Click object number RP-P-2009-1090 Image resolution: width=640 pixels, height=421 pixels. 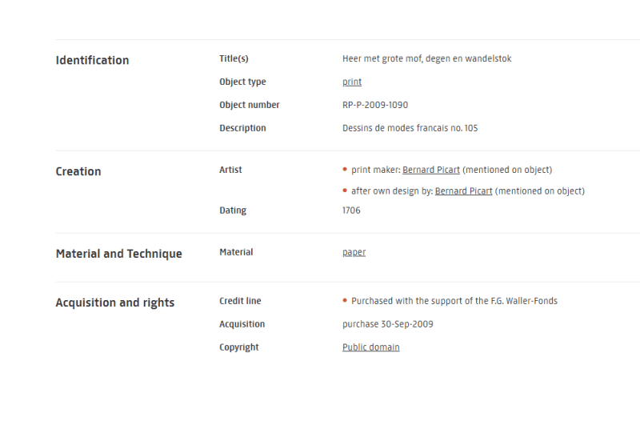coord(375,105)
